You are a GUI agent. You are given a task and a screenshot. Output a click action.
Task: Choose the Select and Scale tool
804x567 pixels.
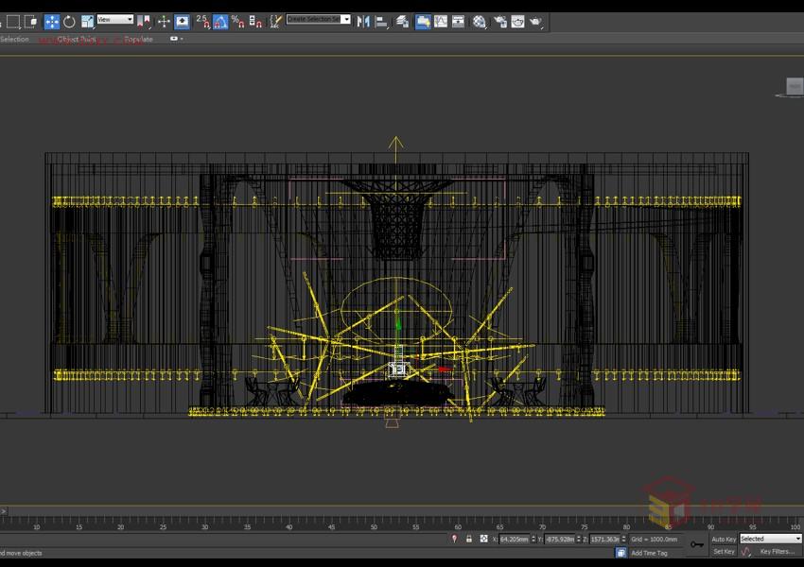[x=85, y=18]
